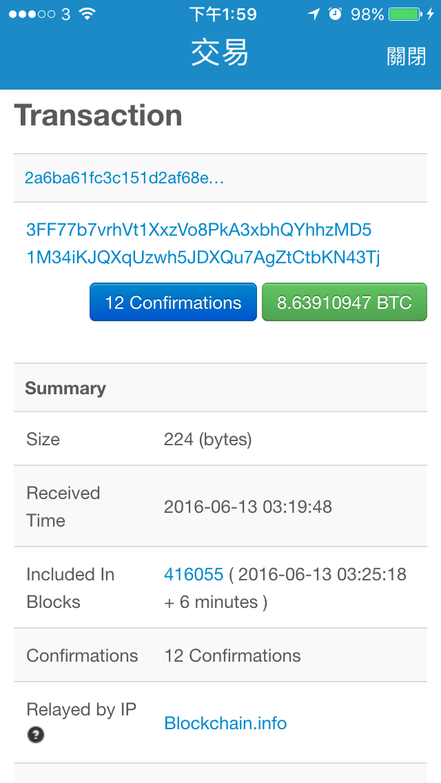Click the Relayed by IP help question-mark icon
The width and height of the screenshot is (441, 783).
(35, 735)
